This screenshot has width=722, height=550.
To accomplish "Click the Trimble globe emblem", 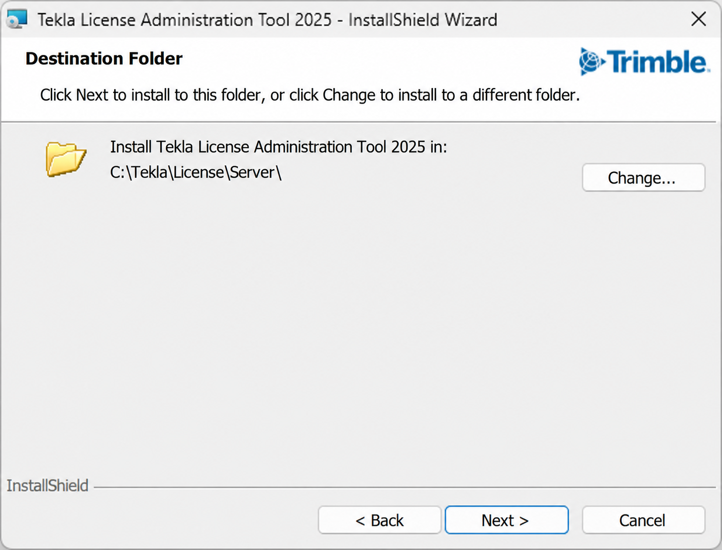I will click(591, 61).
